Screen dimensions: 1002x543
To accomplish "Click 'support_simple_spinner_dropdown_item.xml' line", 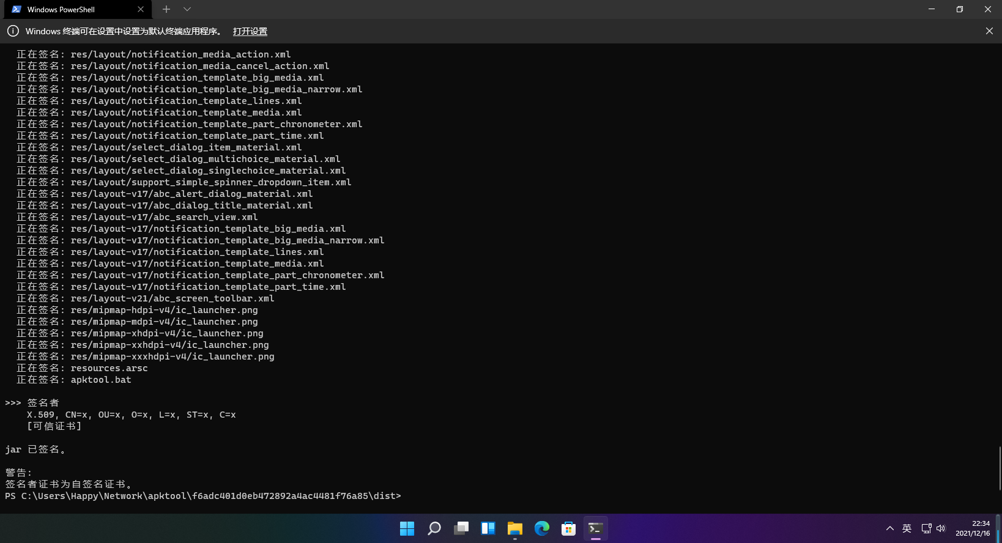I will click(x=184, y=182).
